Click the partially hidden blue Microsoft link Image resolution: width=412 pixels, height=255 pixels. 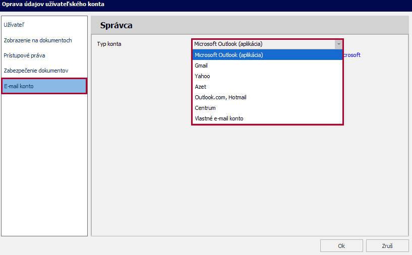(352, 55)
